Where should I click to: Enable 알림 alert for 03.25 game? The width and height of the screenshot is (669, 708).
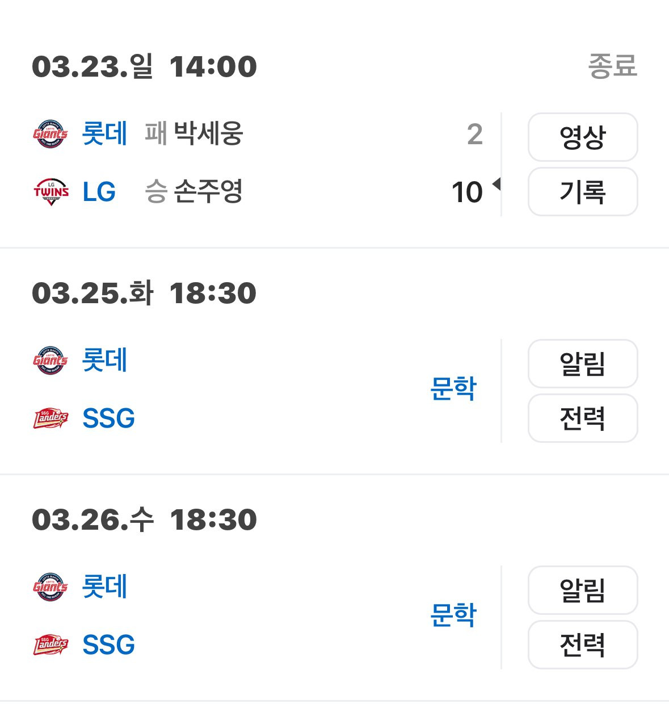(582, 364)
